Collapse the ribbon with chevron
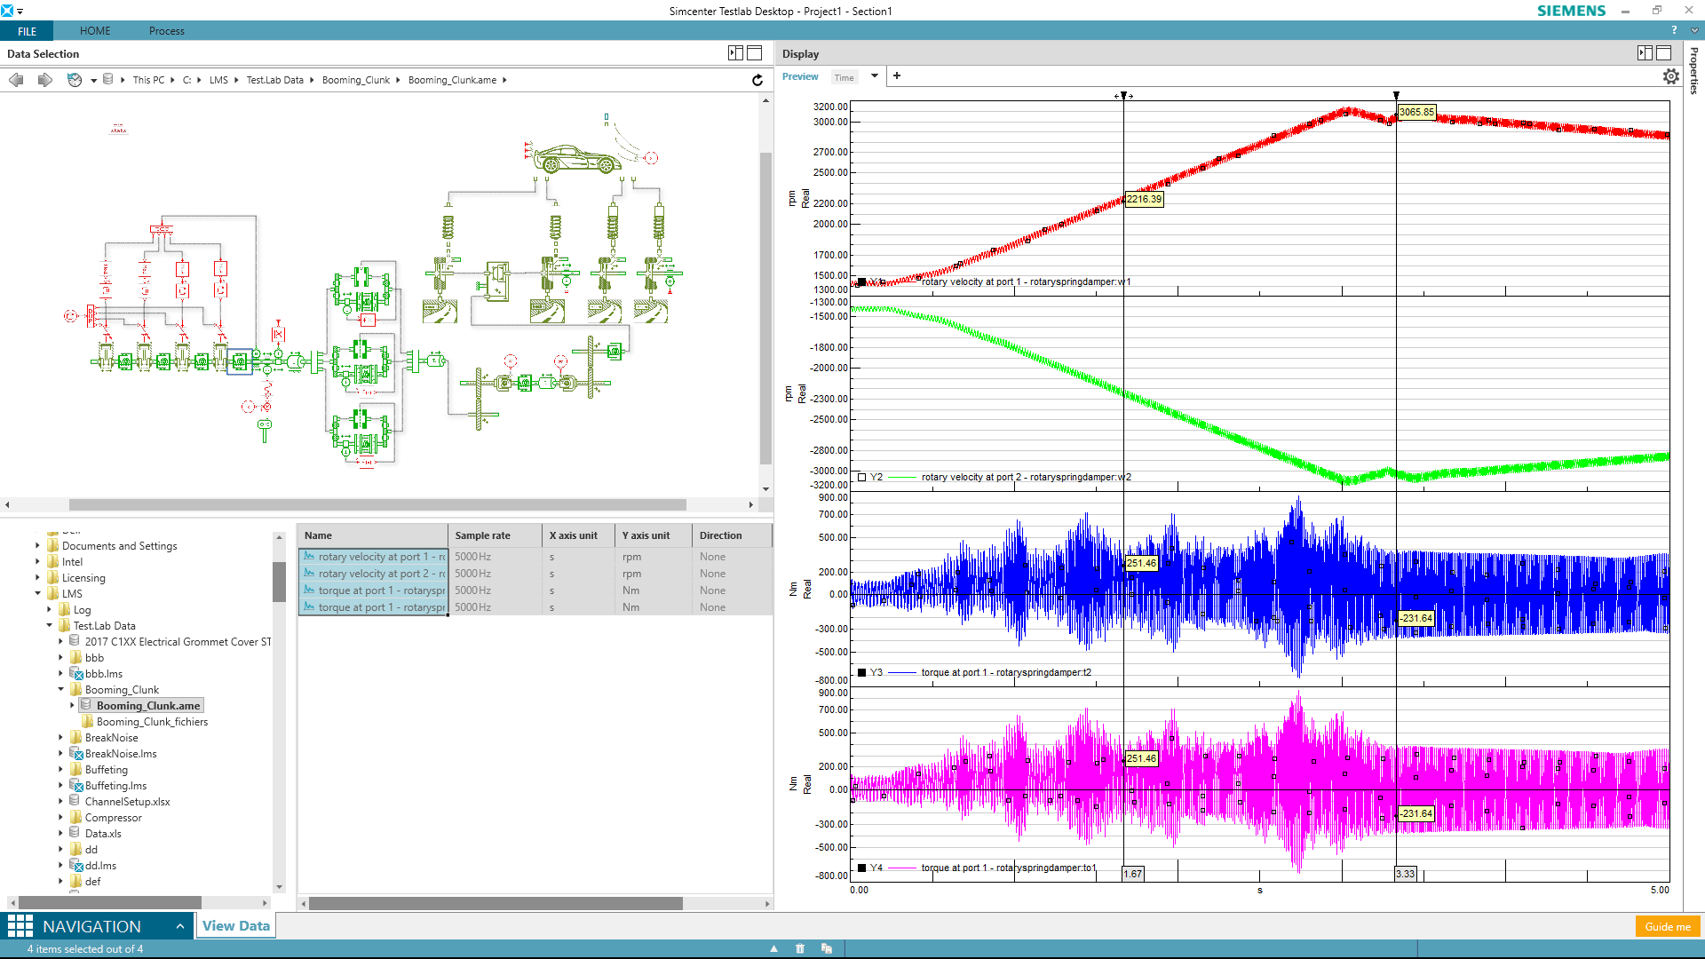Image resolution: width=1705 pixels, height=959 pixels. click(1694, 30)
